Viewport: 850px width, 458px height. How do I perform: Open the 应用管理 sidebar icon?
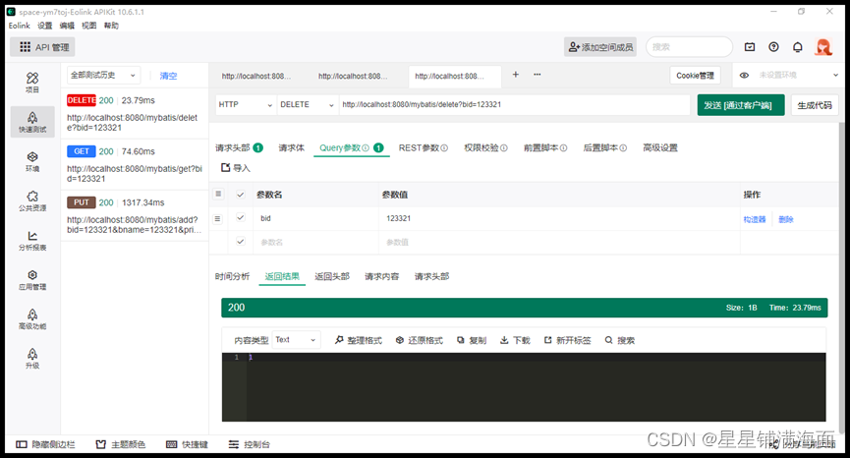32,280
